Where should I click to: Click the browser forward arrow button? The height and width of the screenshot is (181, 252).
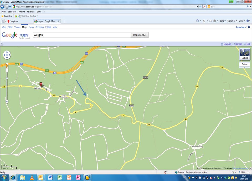tap(7, 7)
